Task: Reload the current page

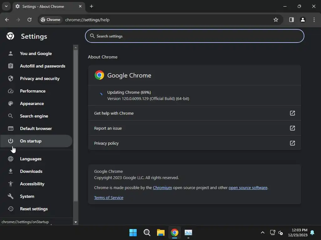Action: 29,20
